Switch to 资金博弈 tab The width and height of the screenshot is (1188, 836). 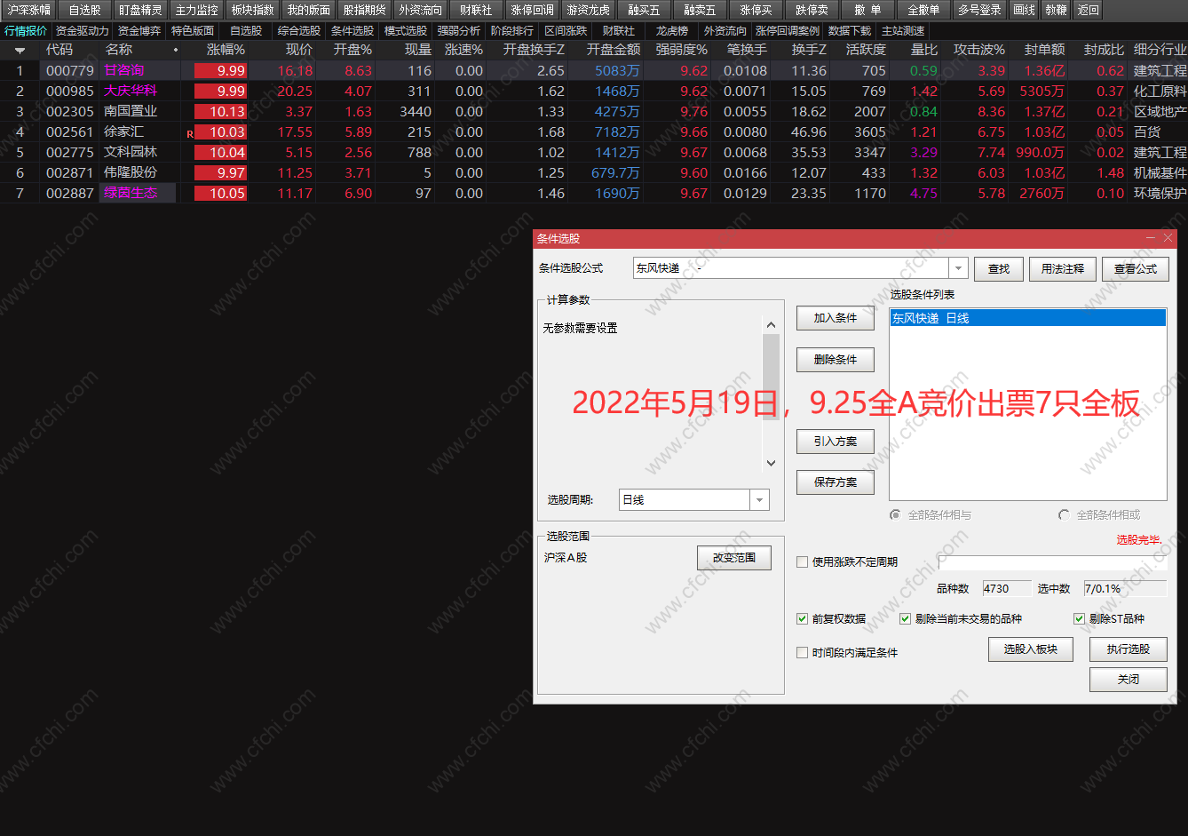[x=139, y=31]
